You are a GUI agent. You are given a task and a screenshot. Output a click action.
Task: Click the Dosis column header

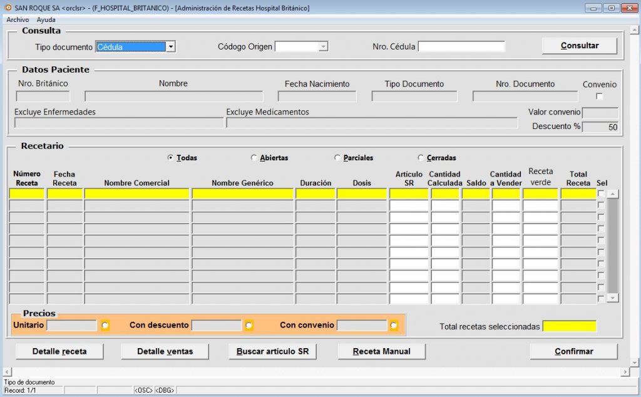tap(362, 183)
